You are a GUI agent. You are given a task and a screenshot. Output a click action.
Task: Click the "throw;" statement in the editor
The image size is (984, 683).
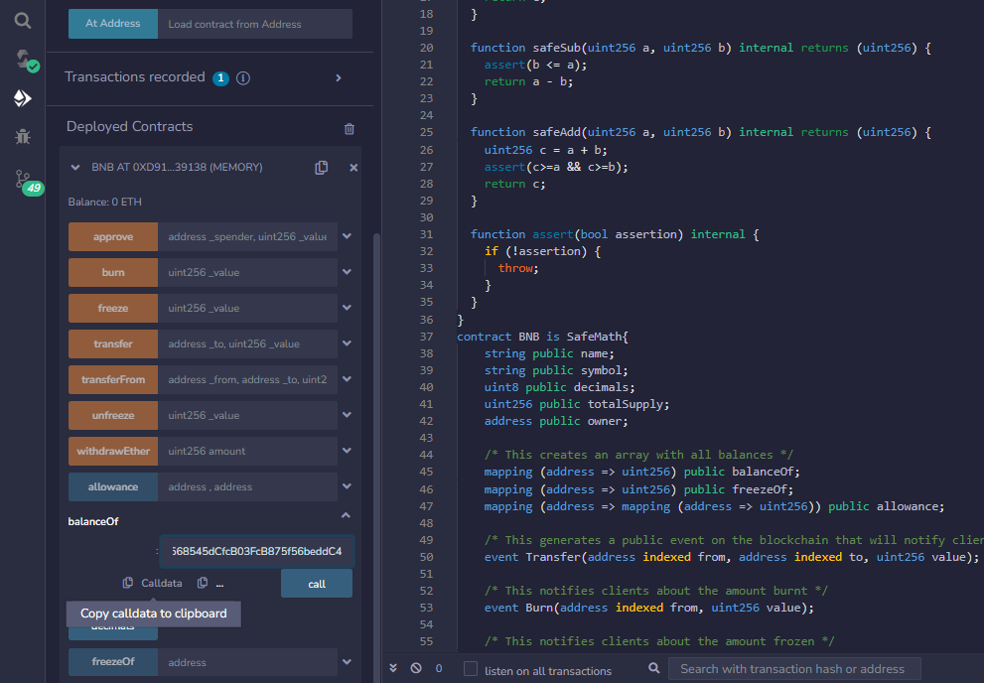tap(518, 268)
